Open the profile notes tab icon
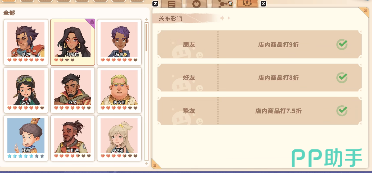The image size is (372, 173). click(x=171, y=4)
